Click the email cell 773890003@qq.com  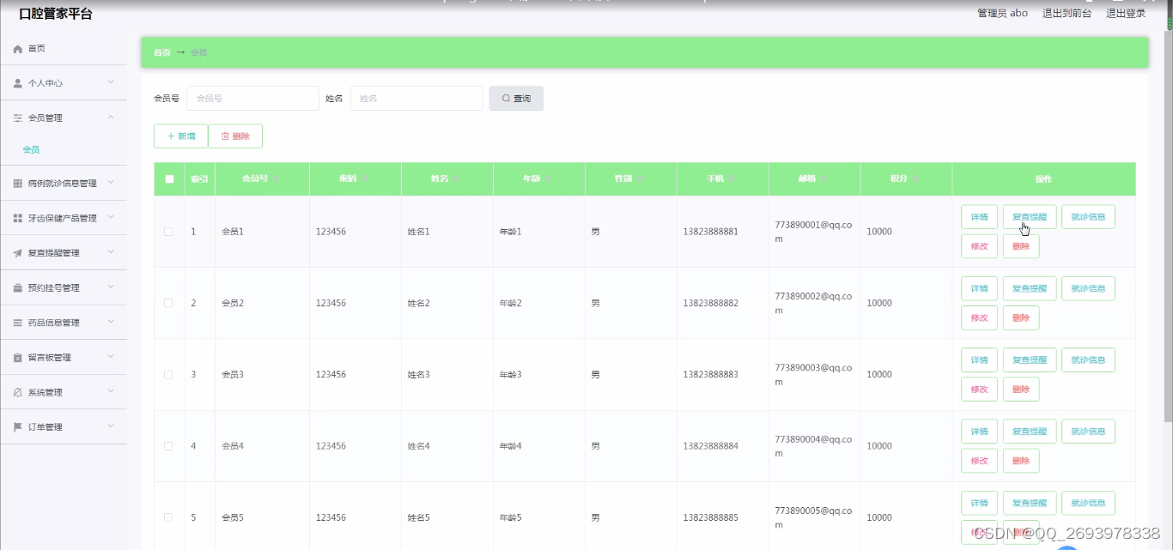[813, 375]
